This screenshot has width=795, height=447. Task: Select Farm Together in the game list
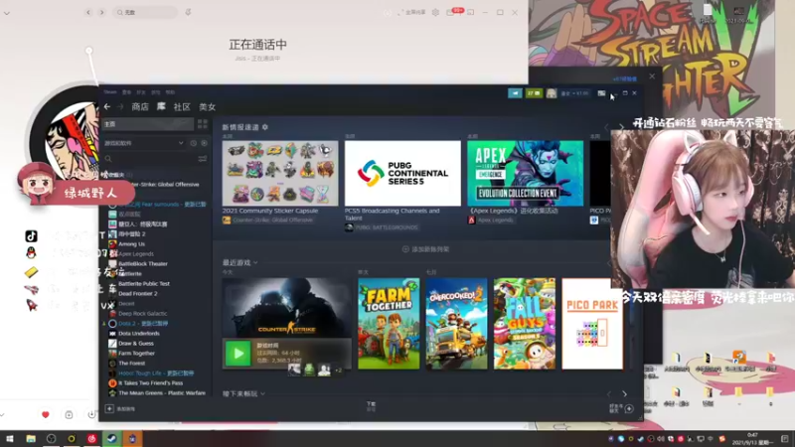point(136,354)
